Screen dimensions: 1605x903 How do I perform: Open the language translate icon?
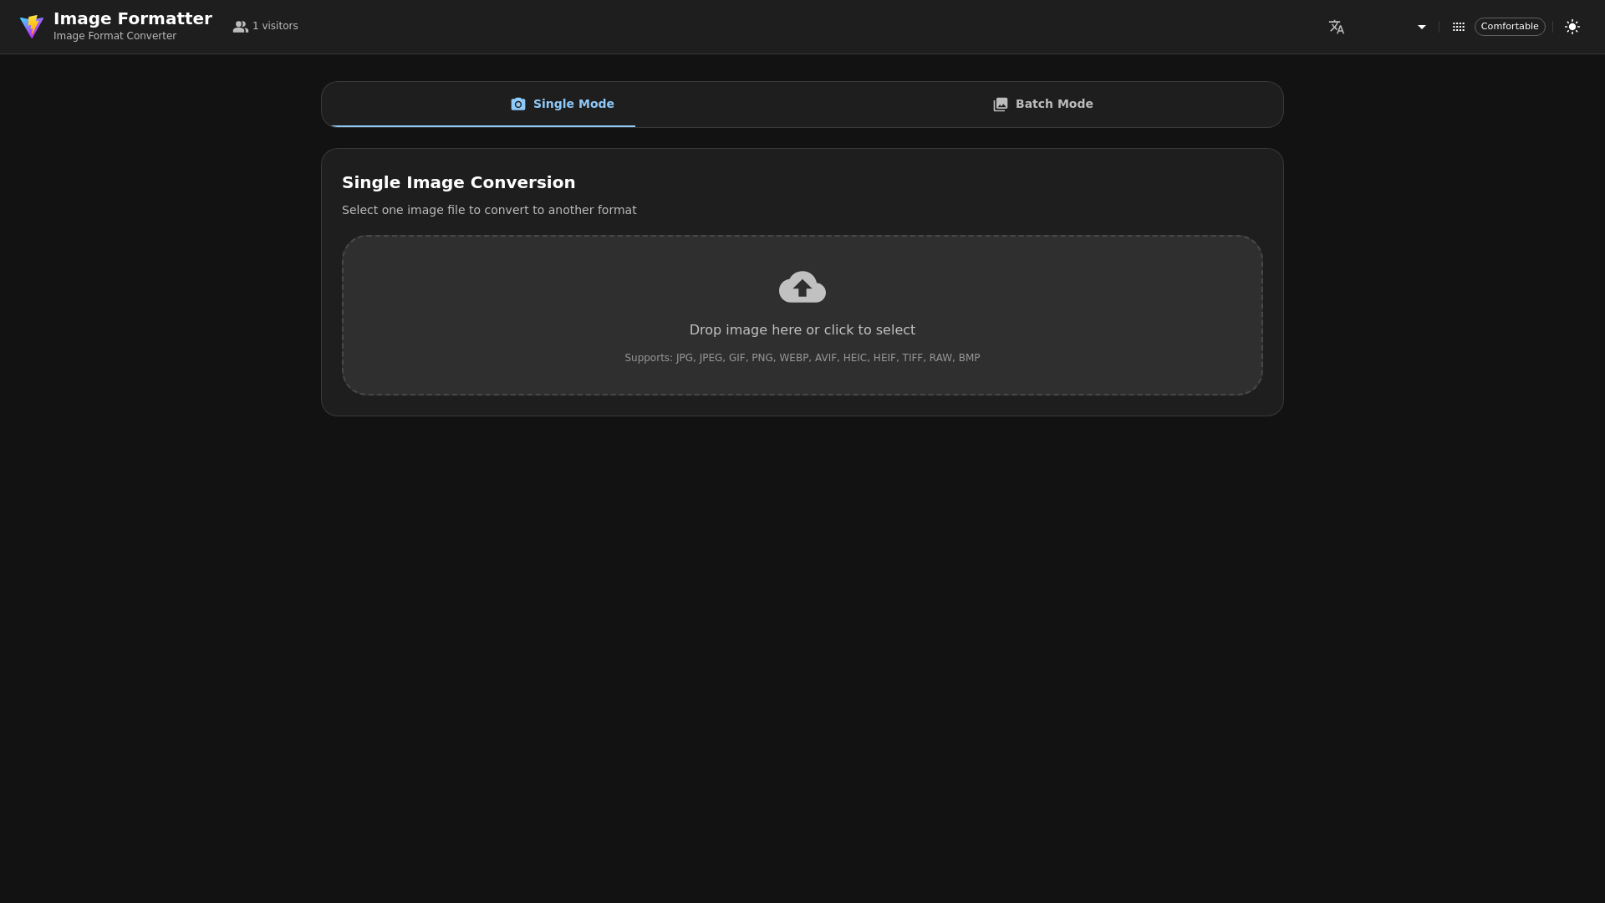point(1337,27)
